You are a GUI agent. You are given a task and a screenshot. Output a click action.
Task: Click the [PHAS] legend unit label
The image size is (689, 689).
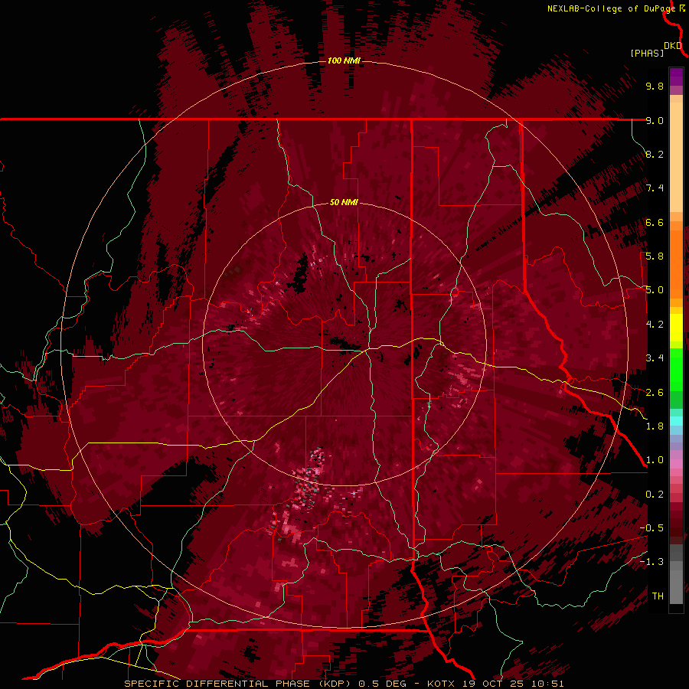tap(647, 53)
